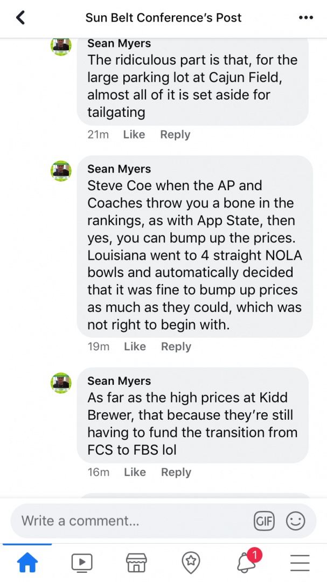Open the GIF picker icon
Image resolution: width=327 pixels, height=582 pixels.
(x=264, y=521)
